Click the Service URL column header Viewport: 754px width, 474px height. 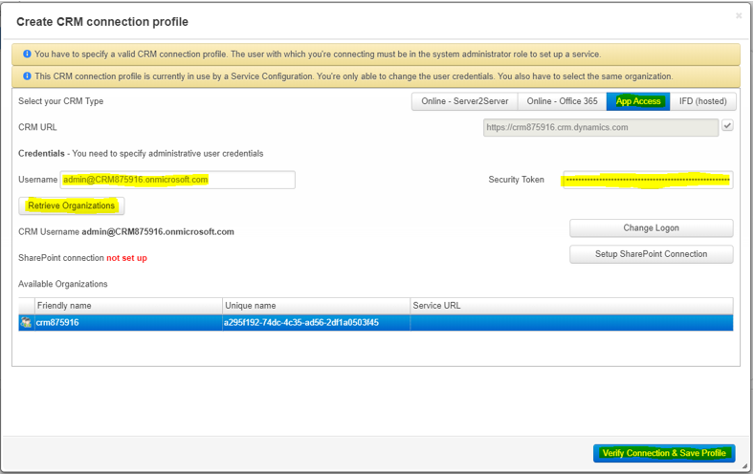coord(572,306)
